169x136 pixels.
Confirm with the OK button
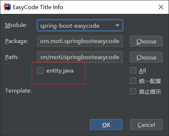click(x=106, y=125)
